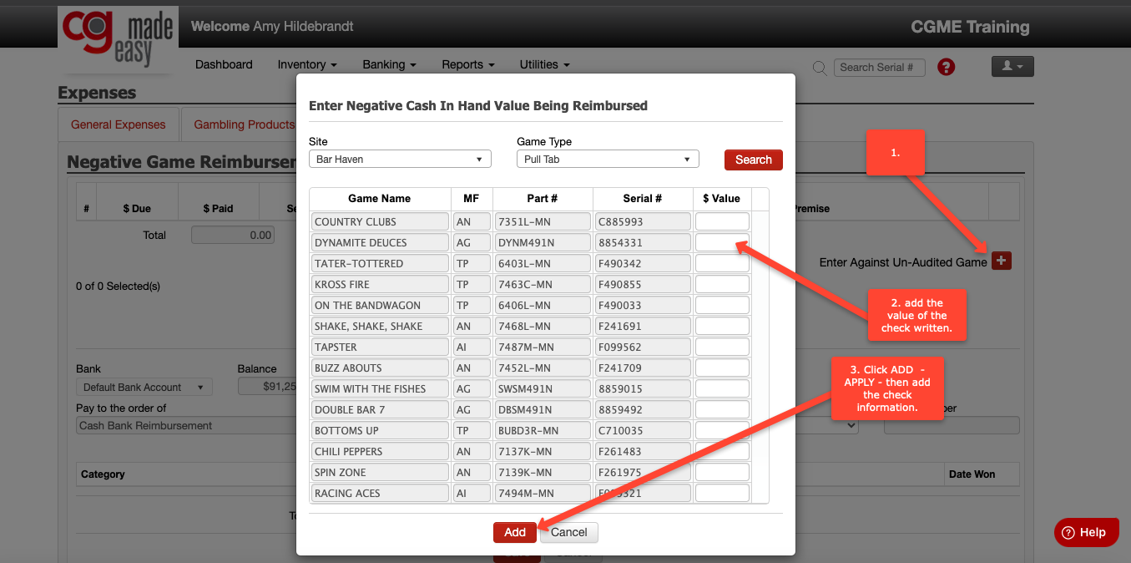The width and height of the screenshot is (1131, 563).
Task: Switch to Gambling Products tab
Action: point(242,124)
